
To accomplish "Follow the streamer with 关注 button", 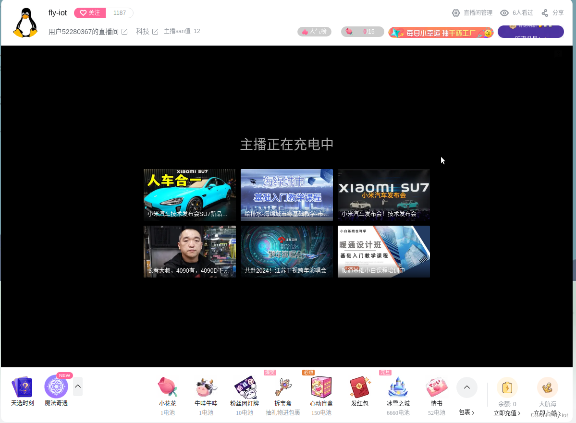I will (x=90, y=13).
